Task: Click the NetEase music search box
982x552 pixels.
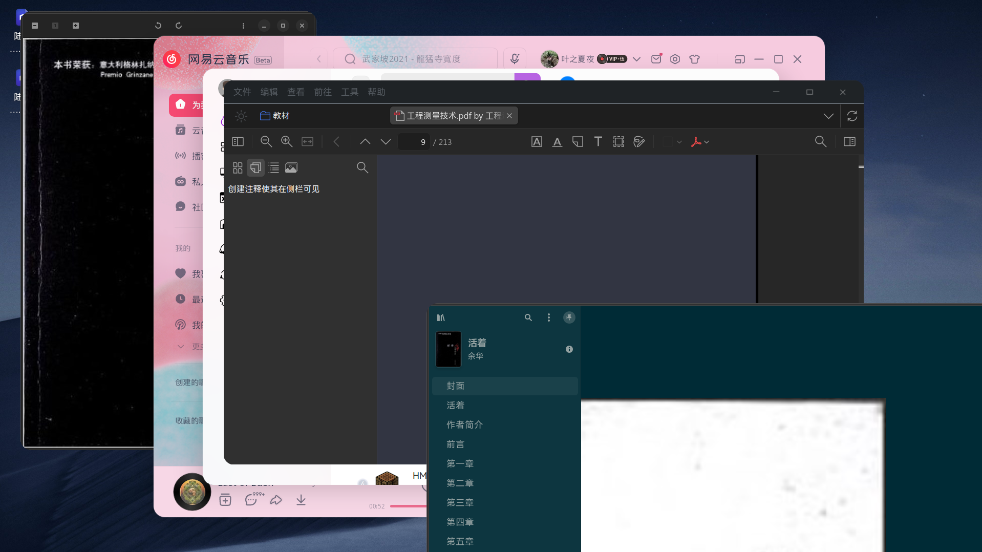Action: click(x=415, y=59)
